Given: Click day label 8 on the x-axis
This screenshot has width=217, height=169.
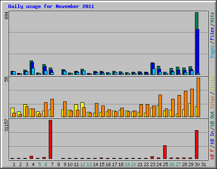Looking at the screenshot, I should click(x=58, y=164).
